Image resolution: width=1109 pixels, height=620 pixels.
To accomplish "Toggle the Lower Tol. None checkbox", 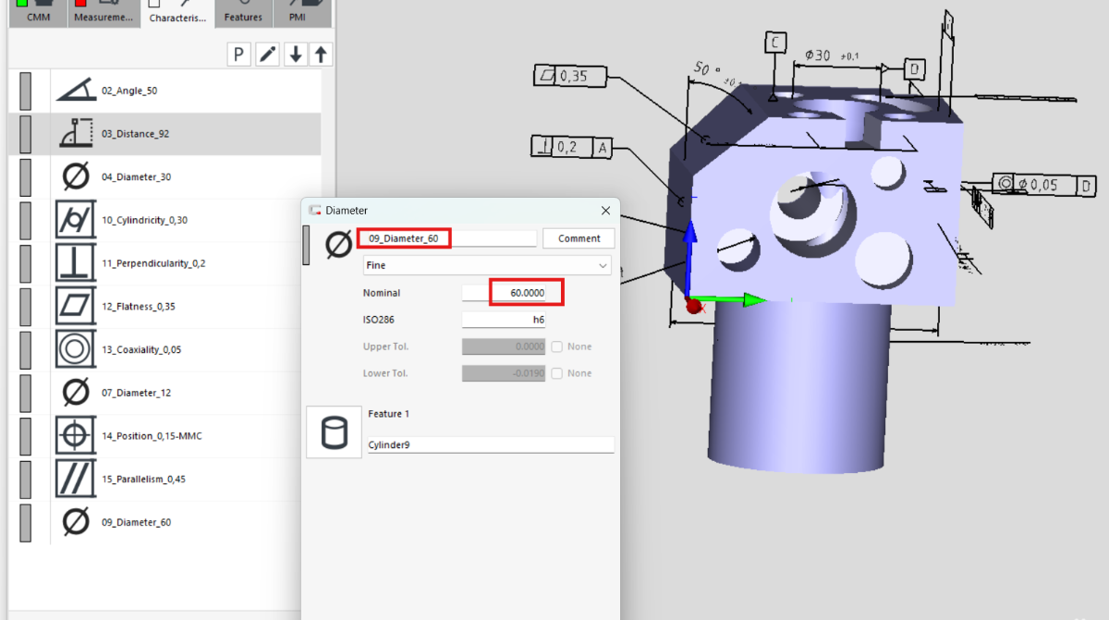I will [557, 373].
